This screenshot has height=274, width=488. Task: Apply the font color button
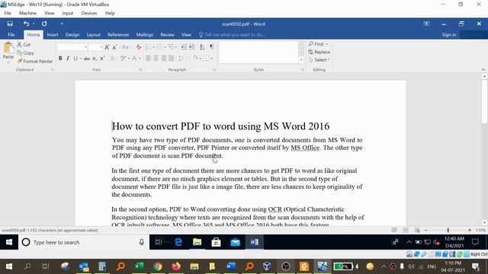click(x=134, y=59)
